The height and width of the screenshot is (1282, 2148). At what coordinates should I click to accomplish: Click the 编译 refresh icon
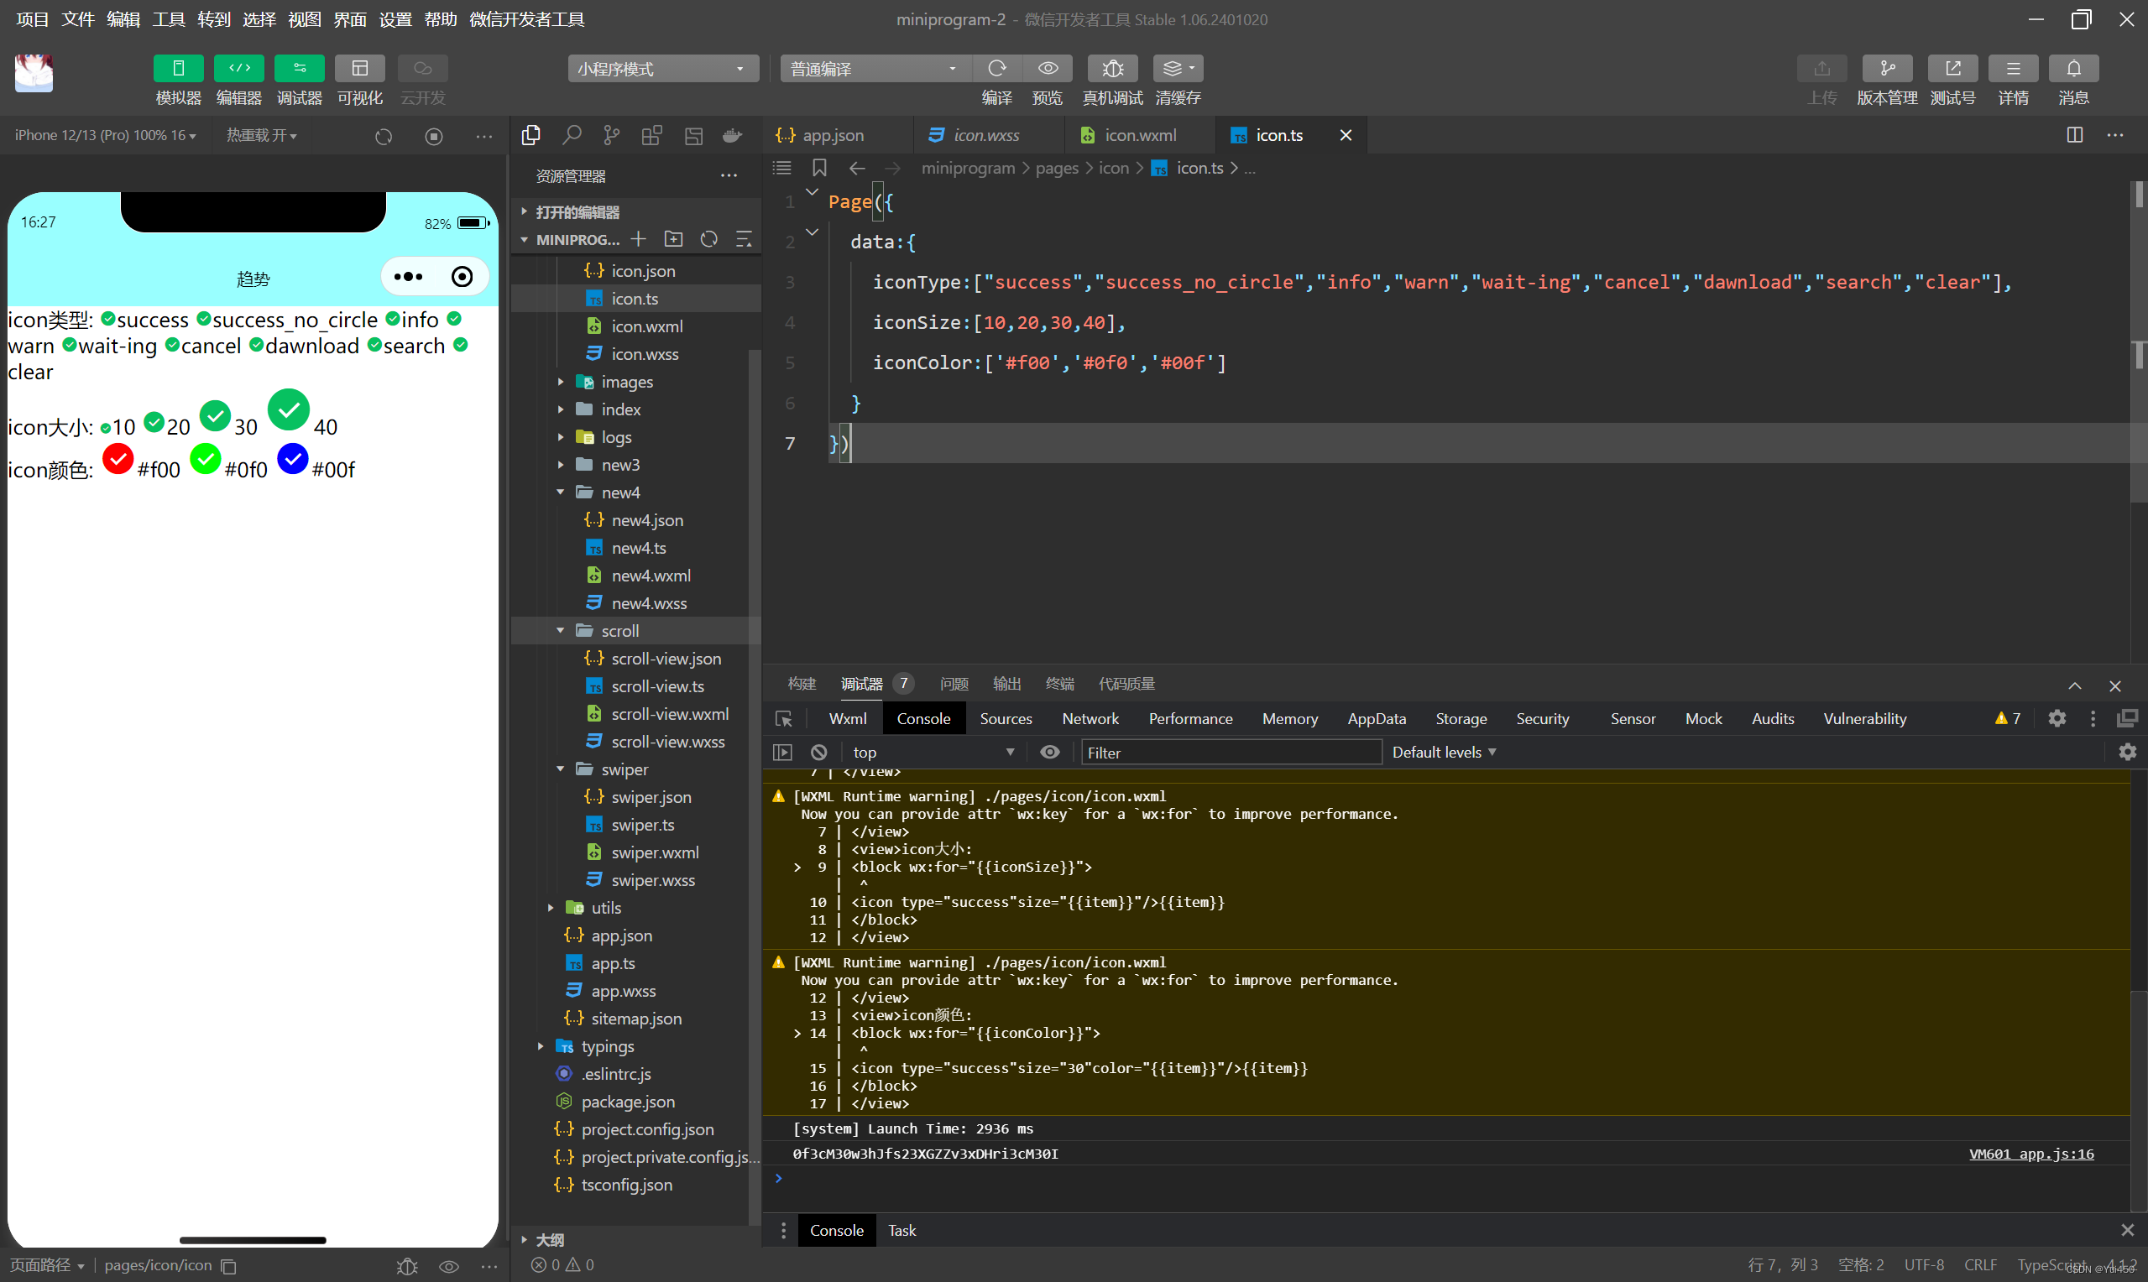click(996, 68)
